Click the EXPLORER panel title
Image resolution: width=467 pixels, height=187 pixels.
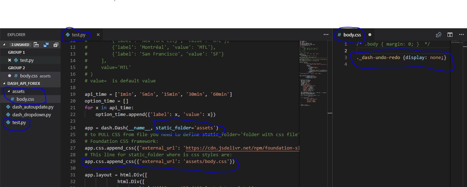(x=16, y=35)
